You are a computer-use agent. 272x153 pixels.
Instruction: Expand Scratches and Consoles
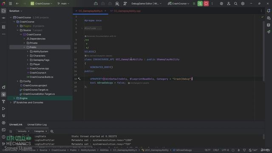tap(11, 102)
